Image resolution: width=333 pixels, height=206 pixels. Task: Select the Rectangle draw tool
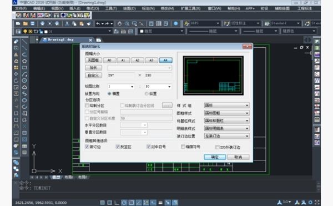point(24,68)
